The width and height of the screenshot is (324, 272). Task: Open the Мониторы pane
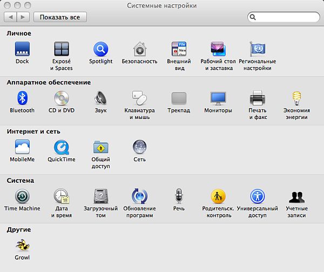tap(218, 98)
